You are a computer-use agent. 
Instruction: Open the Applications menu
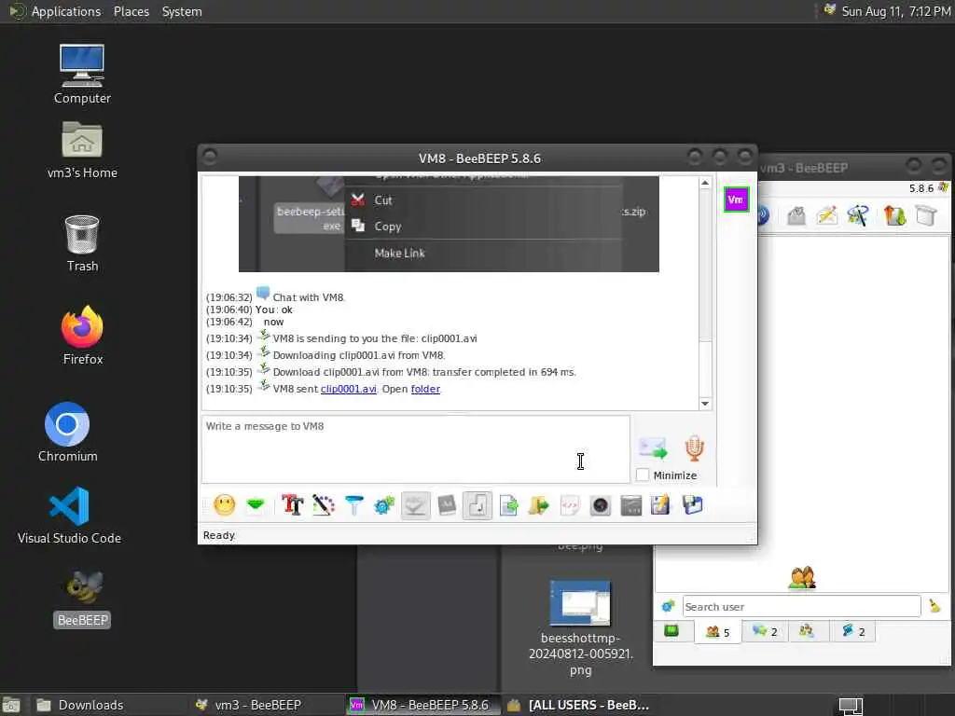tap(66, 11)
